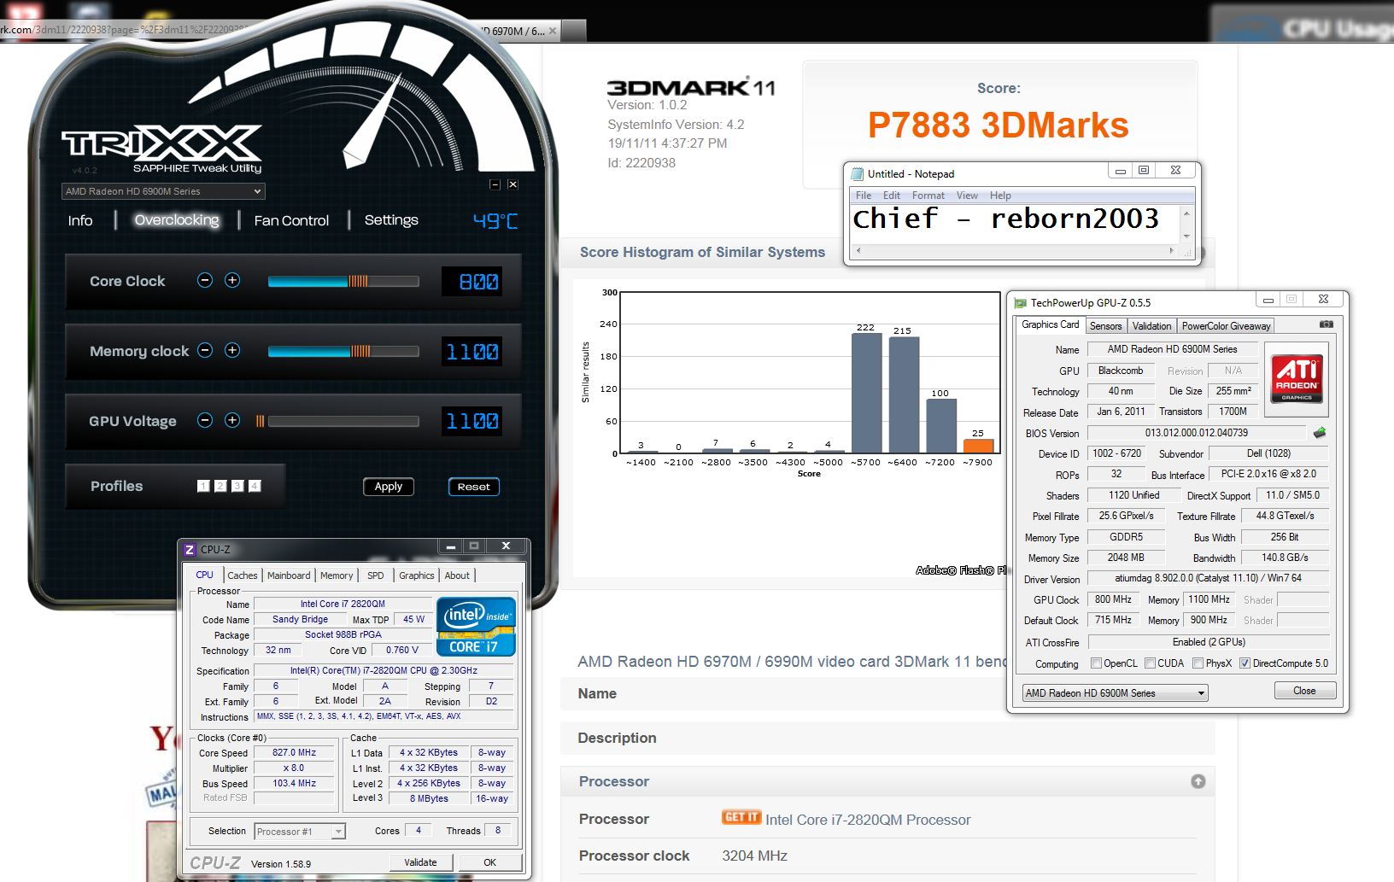This screenshot has height=882, width=1394.
Task: Open GPU-Z card selection dropdown
Action: pyautogui.click(x=1116, y=693)
